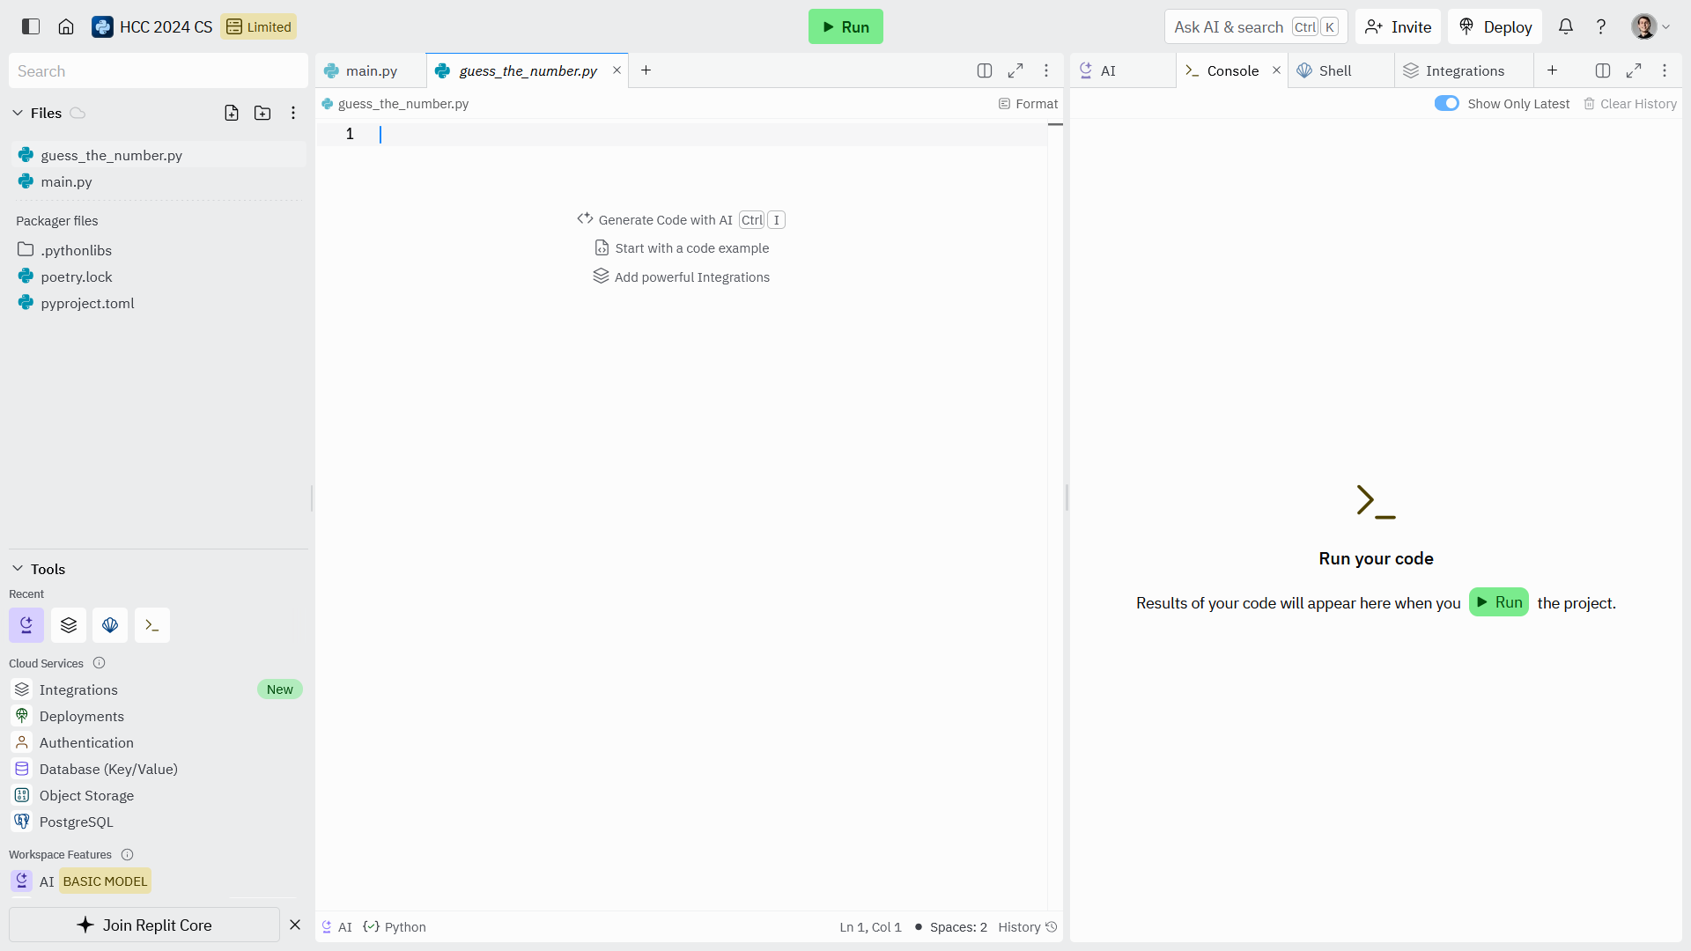Screen dimensions: 1691x951
Task: Open the AI tool in Recent tools
Action: click(26, 625)
